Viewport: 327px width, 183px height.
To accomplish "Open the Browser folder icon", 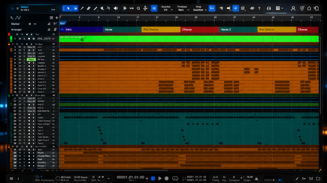I will pos(318,179).
